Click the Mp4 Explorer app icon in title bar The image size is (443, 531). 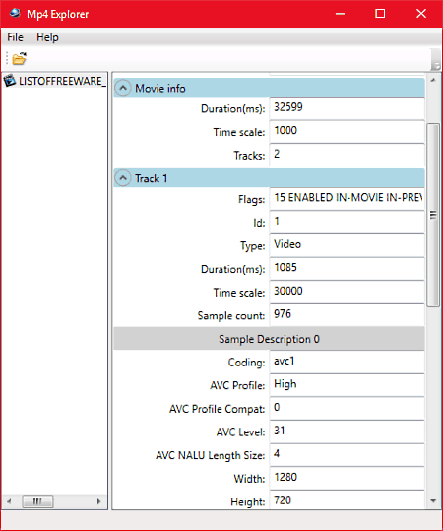(14, 13)
